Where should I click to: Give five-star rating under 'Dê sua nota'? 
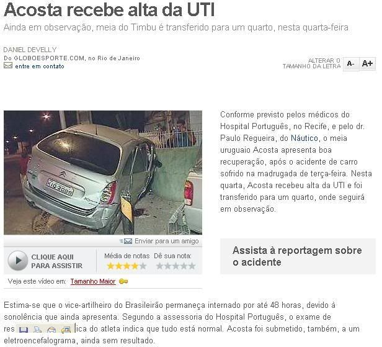[x=192, y=266]
